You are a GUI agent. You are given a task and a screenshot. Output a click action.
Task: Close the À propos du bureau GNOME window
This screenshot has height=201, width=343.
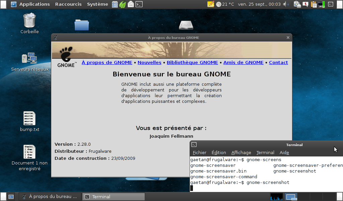point(288,38)
